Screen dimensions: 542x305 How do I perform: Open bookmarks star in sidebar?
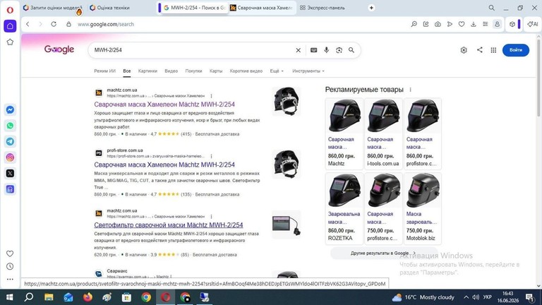click(10, 42)
